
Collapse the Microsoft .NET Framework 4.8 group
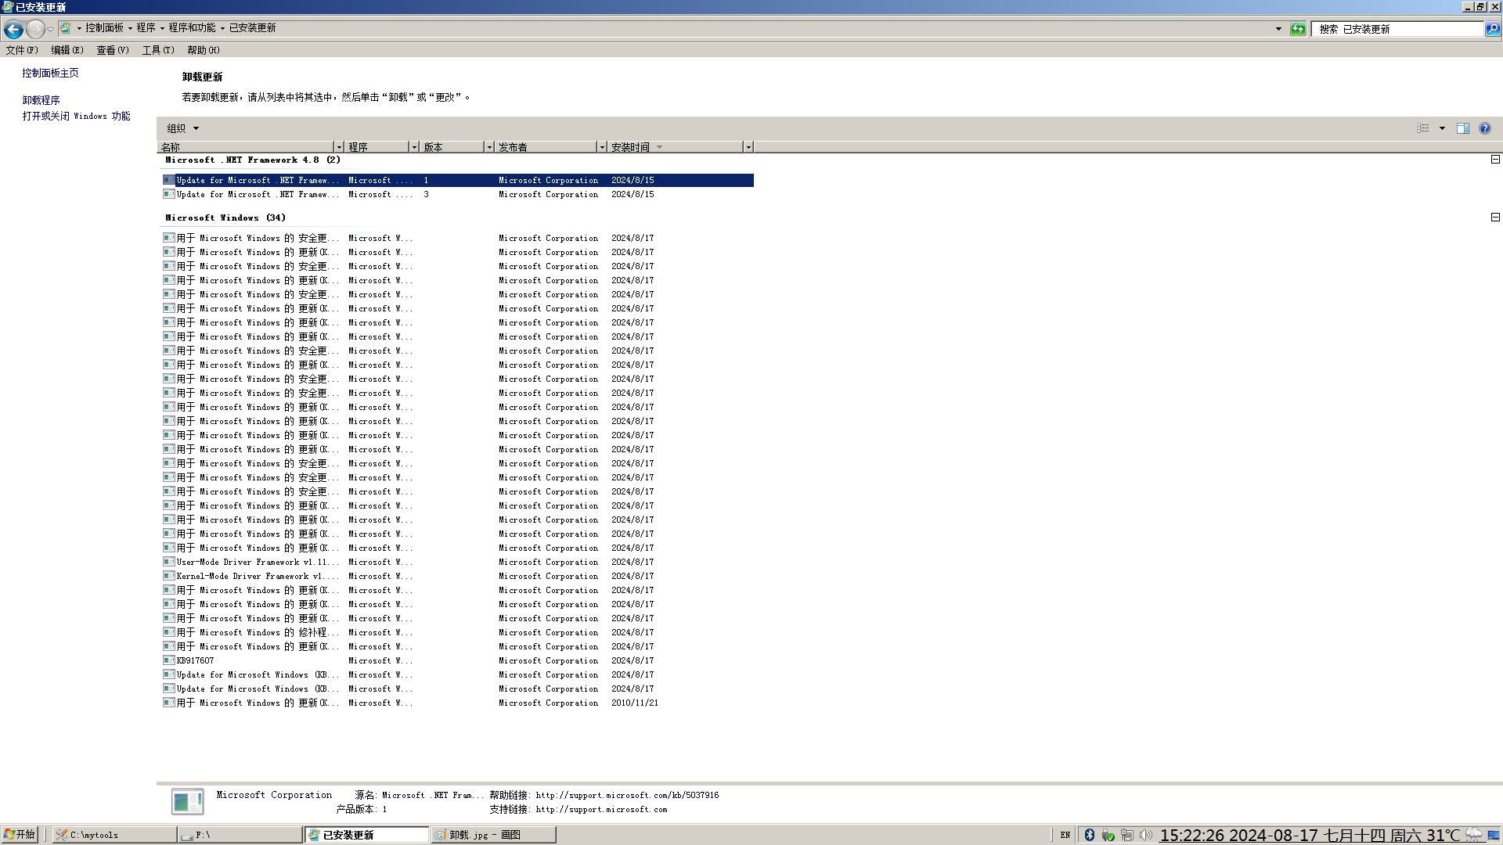(1495, 160)
